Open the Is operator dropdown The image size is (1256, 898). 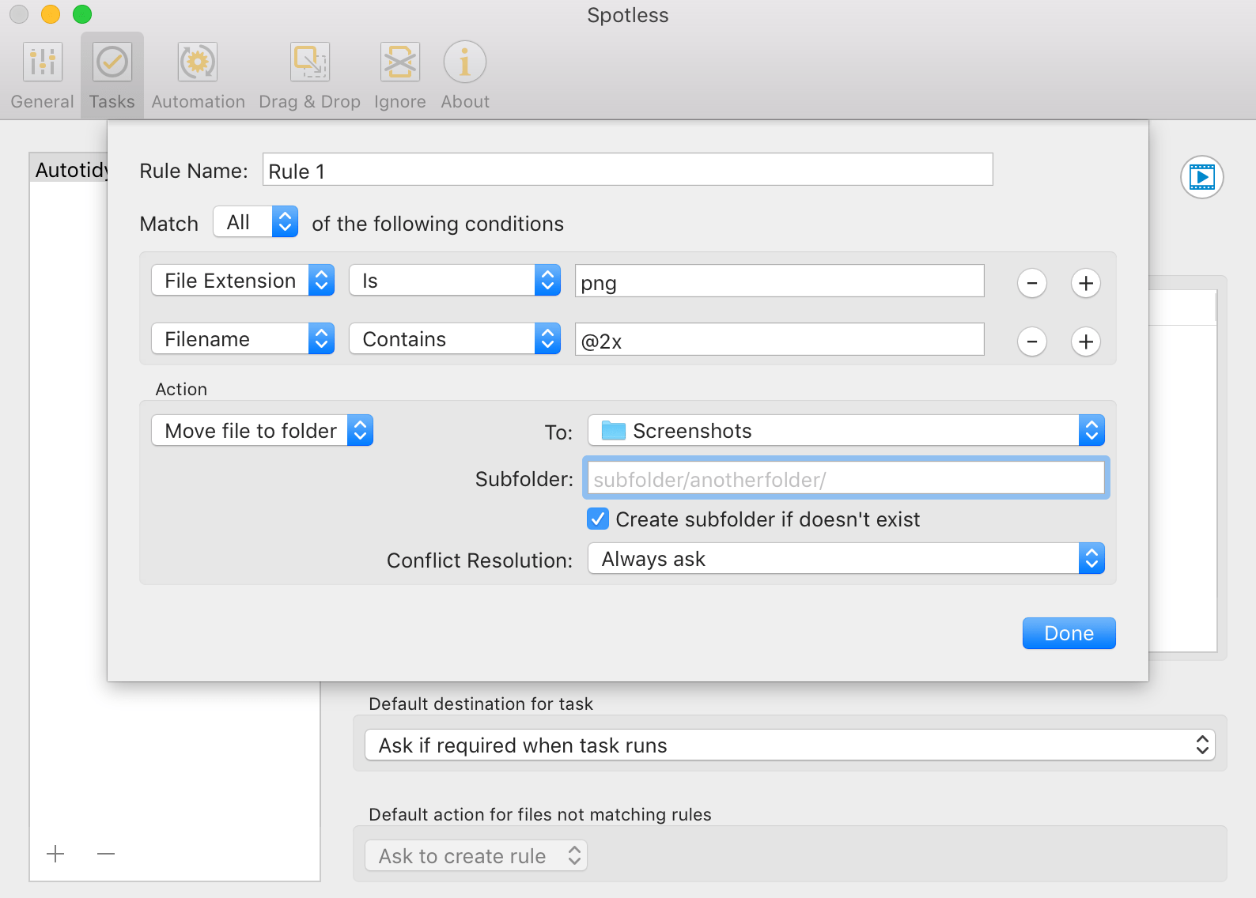pos(455,281)
